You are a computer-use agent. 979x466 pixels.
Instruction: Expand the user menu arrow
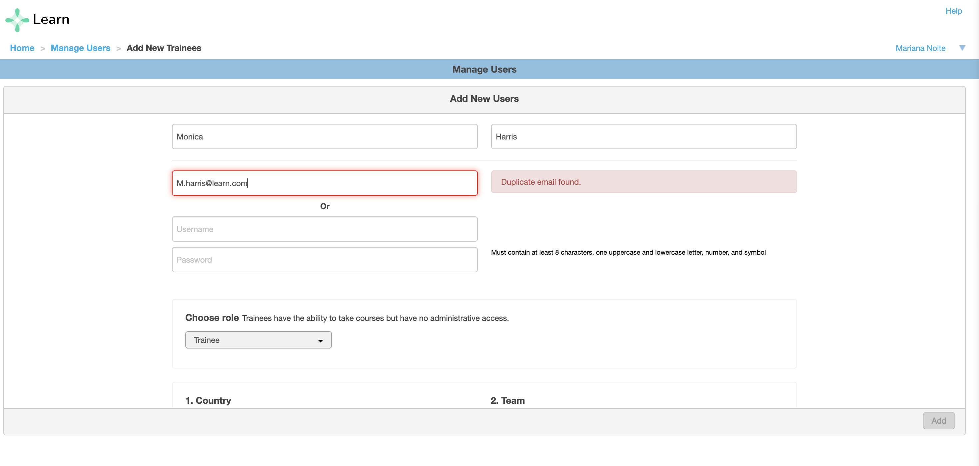[x=962, y=48]
